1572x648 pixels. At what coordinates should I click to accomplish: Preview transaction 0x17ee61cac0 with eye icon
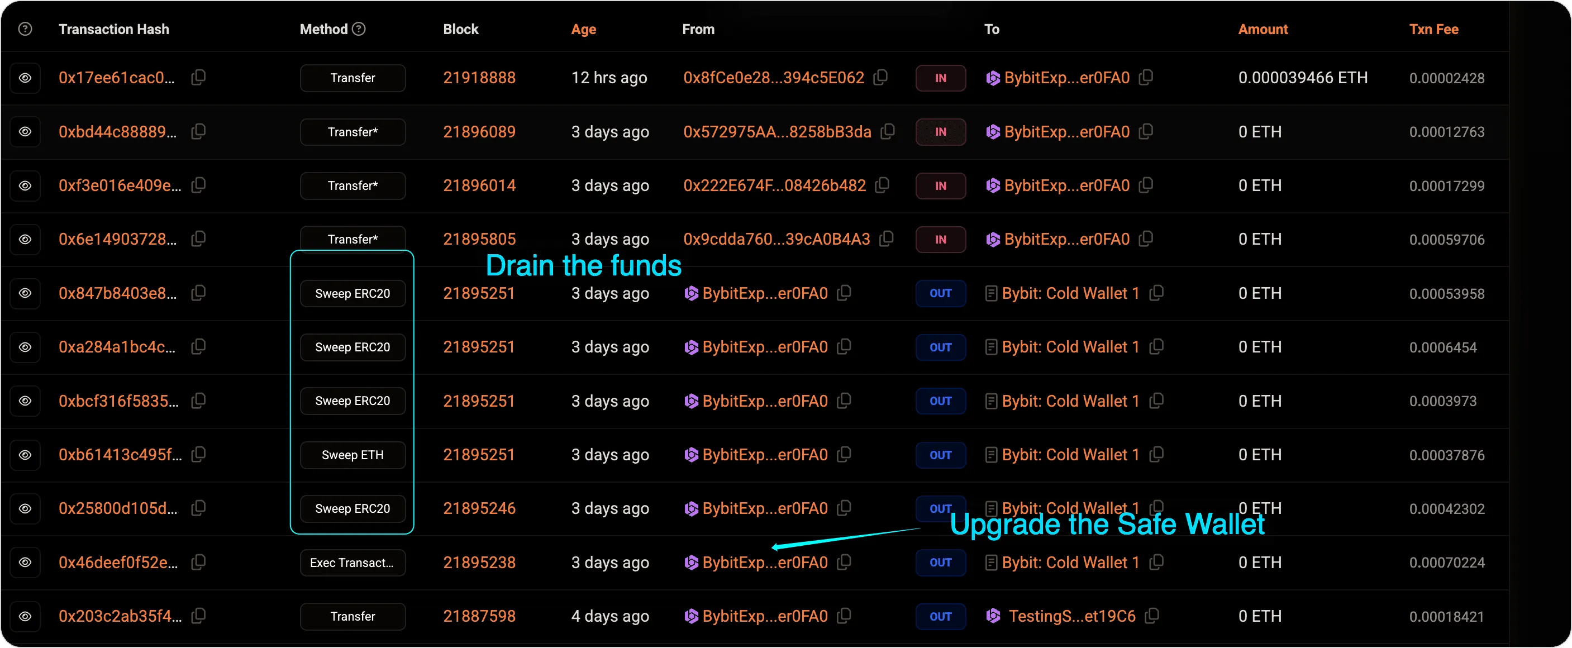click(x=25, y=78)
